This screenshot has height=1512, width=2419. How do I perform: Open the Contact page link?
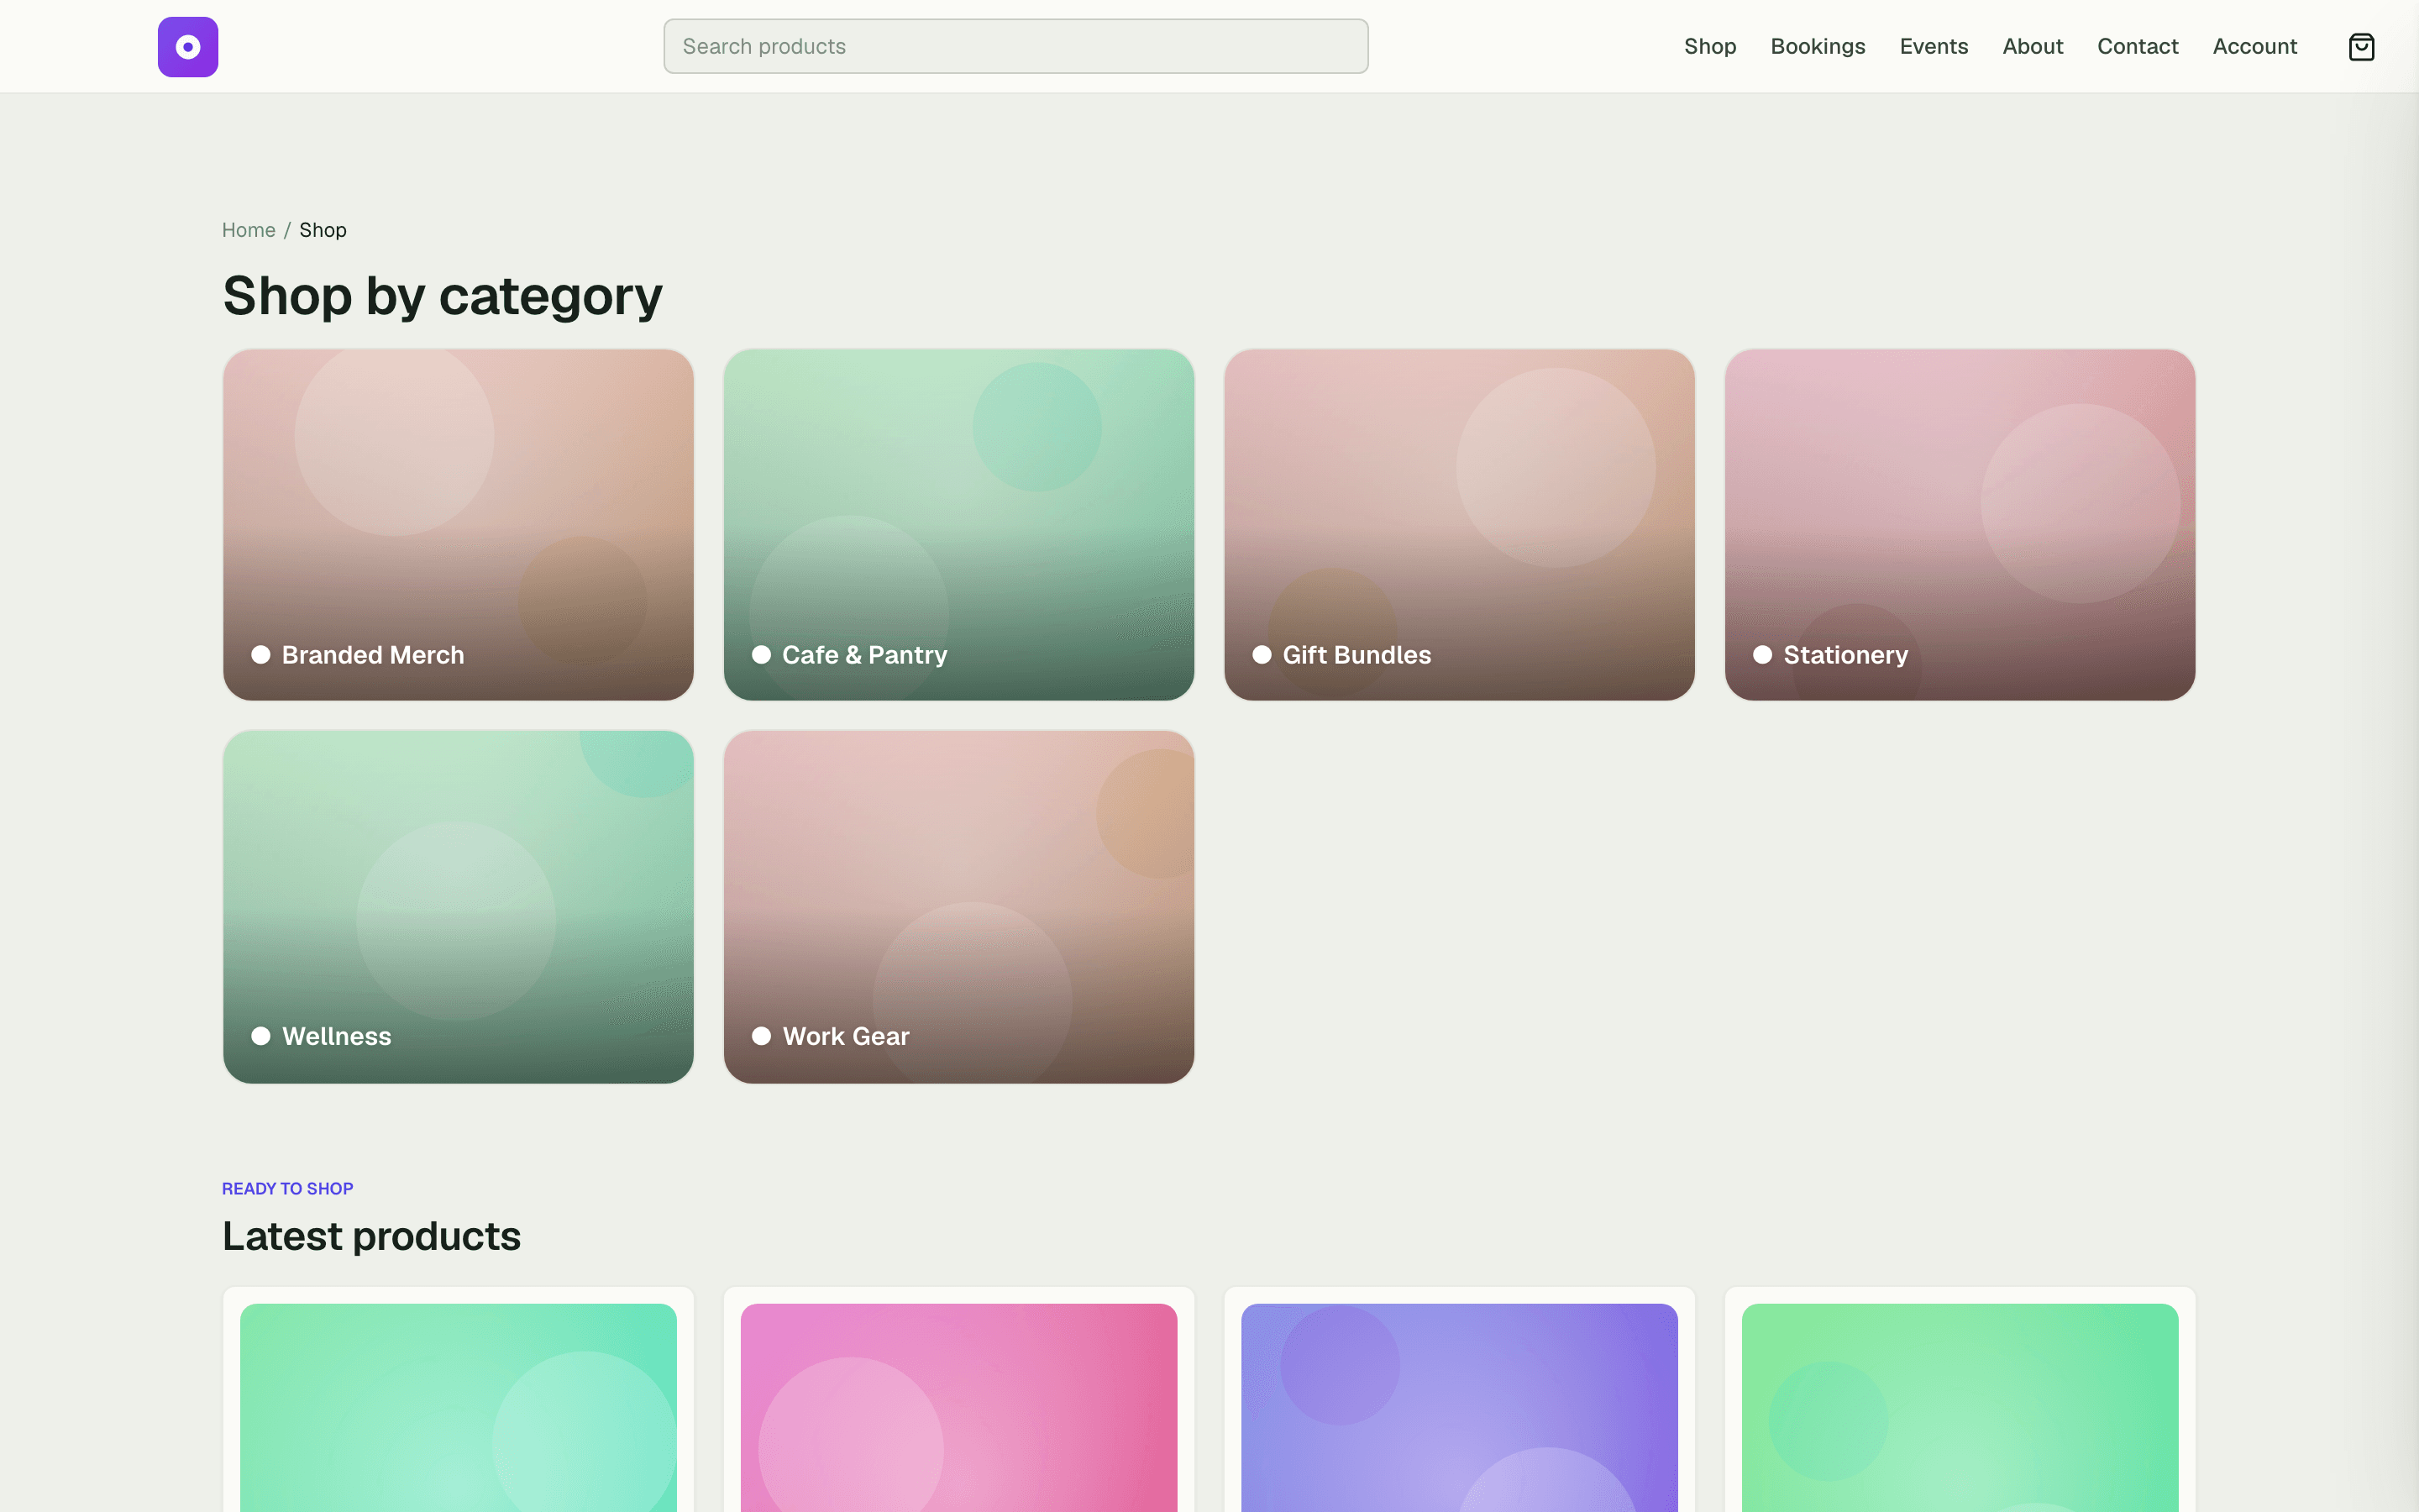(2137, 46)
